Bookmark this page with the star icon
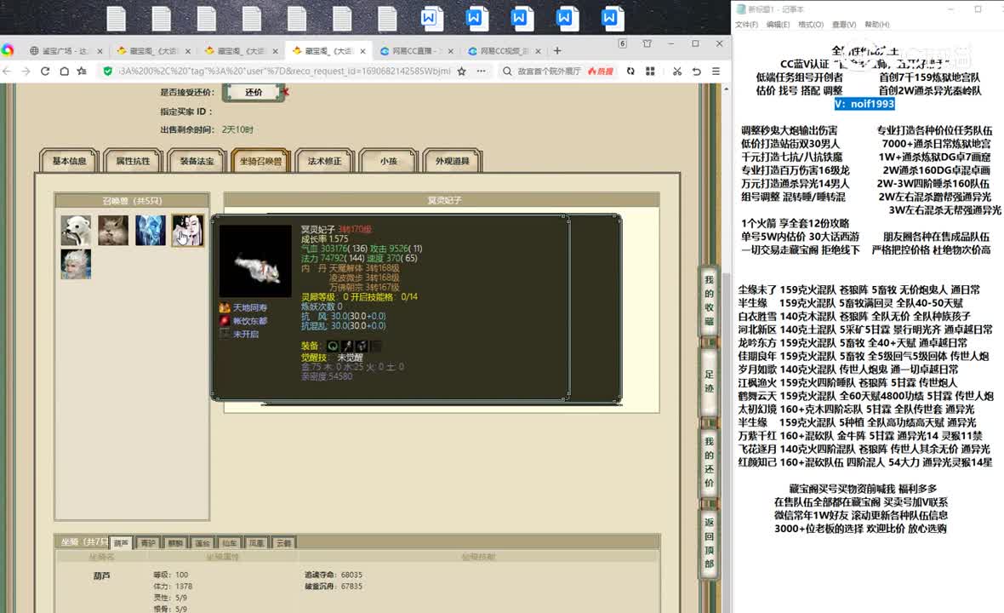1004x613 pixels. point(462,72)
